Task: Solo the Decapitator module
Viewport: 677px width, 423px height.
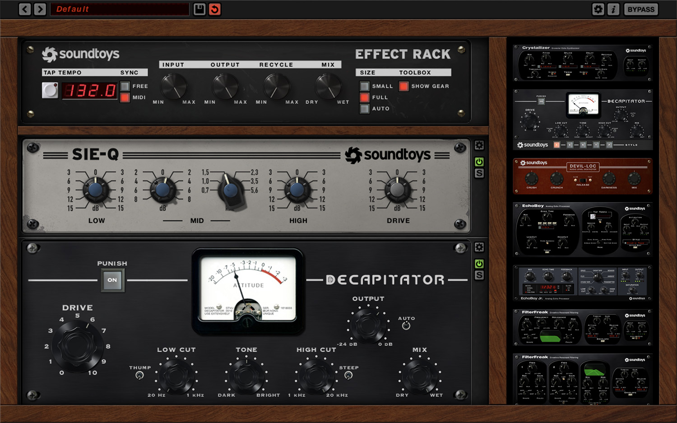Action: [479, 275]
